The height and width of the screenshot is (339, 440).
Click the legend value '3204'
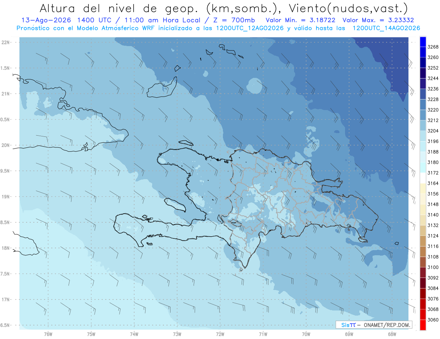[433, 131]
